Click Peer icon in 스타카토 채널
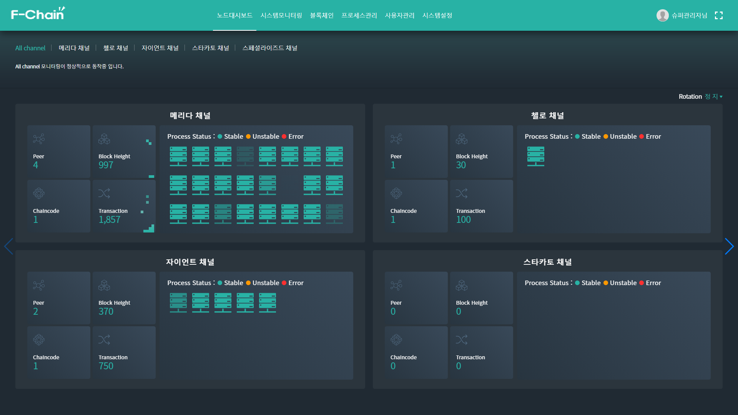Viewport: 738px width, 415px height. 396,285
